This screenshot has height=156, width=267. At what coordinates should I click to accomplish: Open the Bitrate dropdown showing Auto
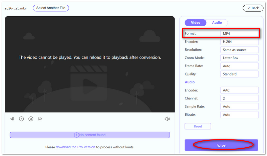pyautogui.click(x=239, y=114)
